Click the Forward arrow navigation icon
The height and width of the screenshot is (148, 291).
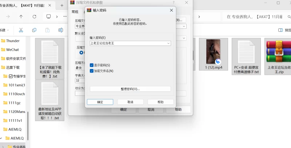[8, 16]
